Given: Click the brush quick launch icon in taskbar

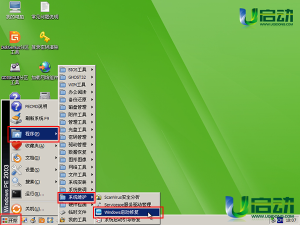Looking at the screenshot, I should point(33,220).
